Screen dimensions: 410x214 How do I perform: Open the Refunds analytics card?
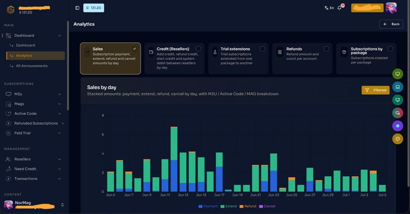[x=302, y=58]
